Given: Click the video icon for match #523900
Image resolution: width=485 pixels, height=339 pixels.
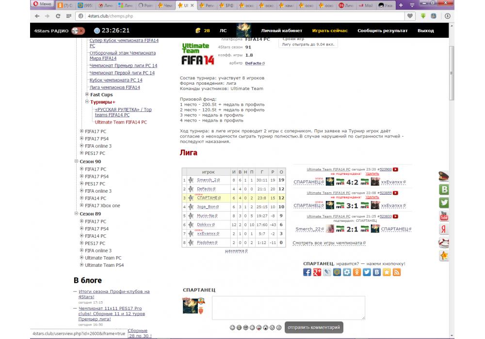Looking at the screenshot, I should click(x=396, y=169).
